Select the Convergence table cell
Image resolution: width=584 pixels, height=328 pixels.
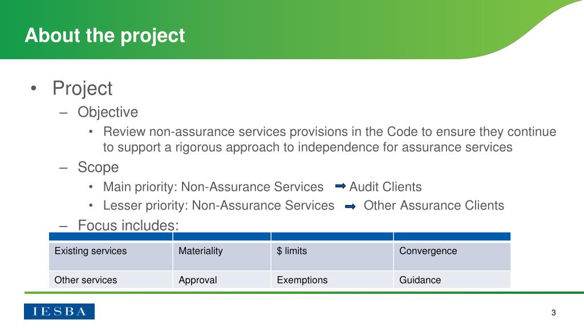point(452,256)
